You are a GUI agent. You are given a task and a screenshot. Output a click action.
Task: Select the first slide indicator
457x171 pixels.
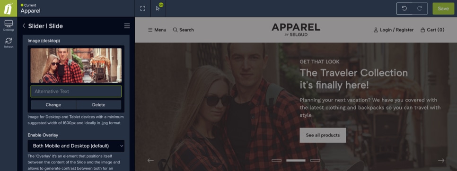click(x=277, y=160)
